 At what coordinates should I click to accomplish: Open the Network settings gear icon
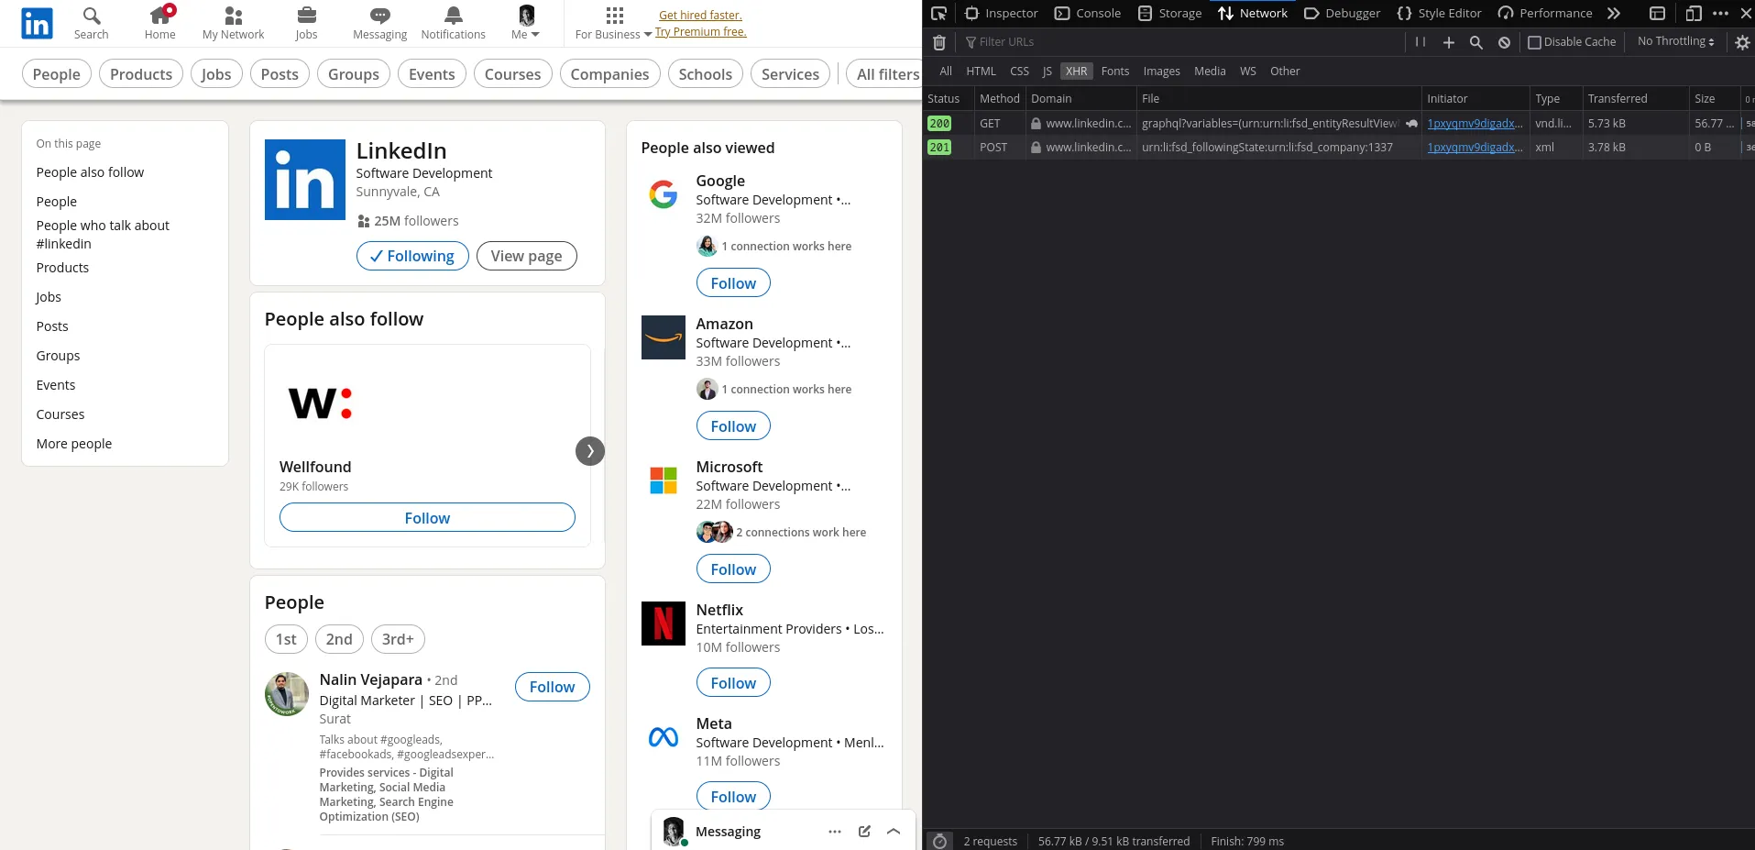point(1742,42)
